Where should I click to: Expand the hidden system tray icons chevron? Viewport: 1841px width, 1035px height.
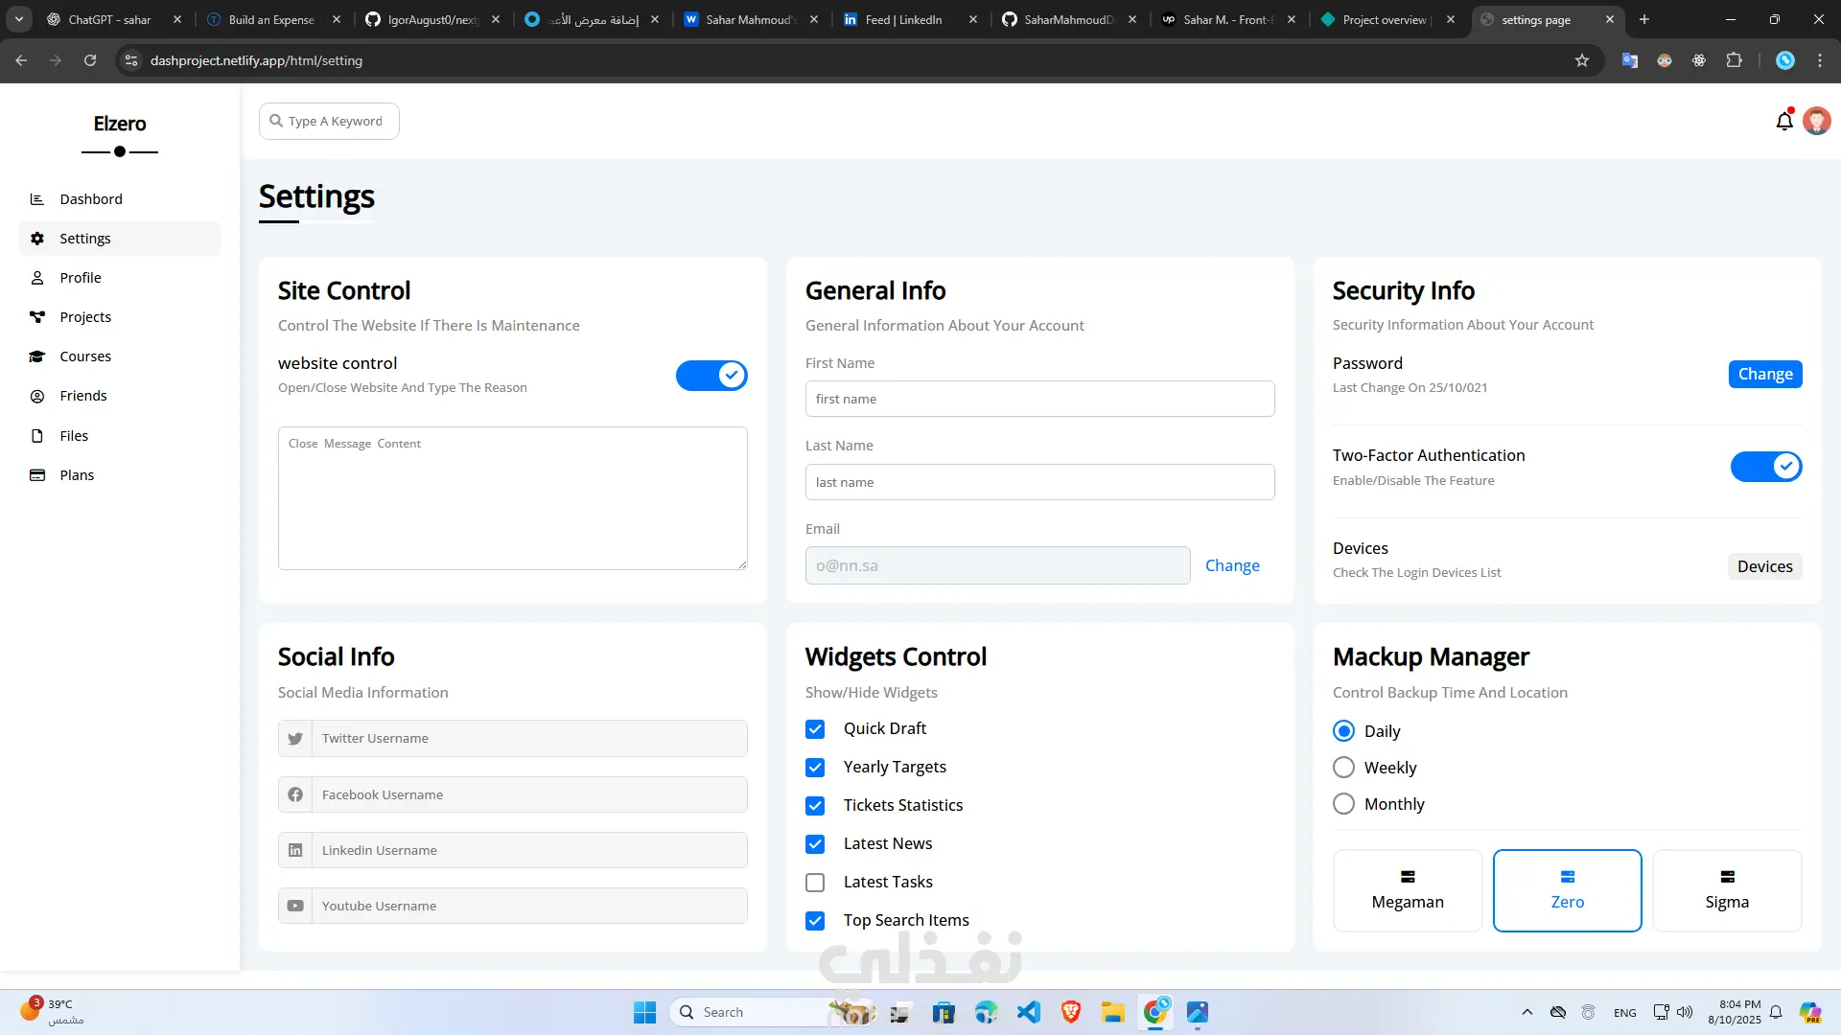tap(1527, 1012)
